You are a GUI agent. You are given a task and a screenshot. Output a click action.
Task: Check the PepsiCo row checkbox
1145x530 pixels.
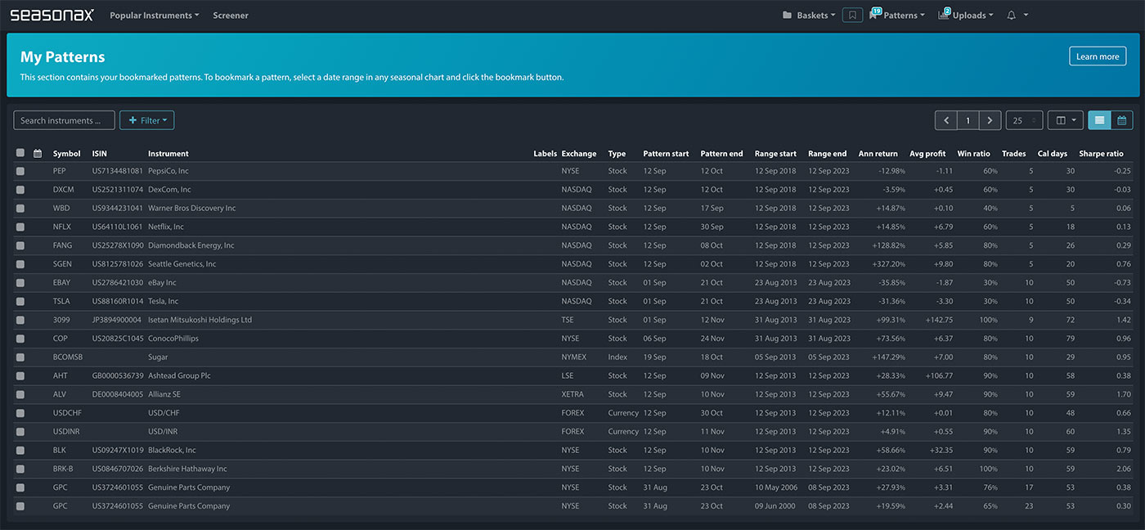(20, 171)
